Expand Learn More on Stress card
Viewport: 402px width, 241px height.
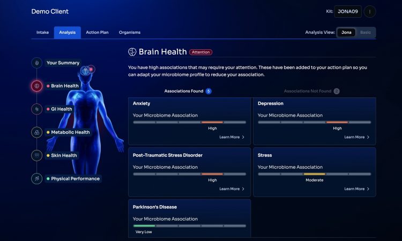pos(356,189)
